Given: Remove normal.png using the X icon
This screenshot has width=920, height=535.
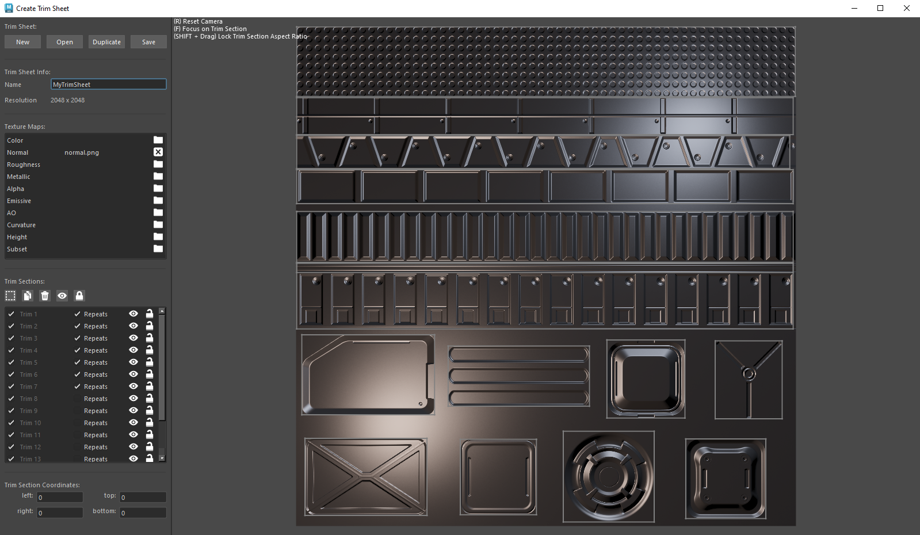Looking at the screenshot, I should click(158, 152).
